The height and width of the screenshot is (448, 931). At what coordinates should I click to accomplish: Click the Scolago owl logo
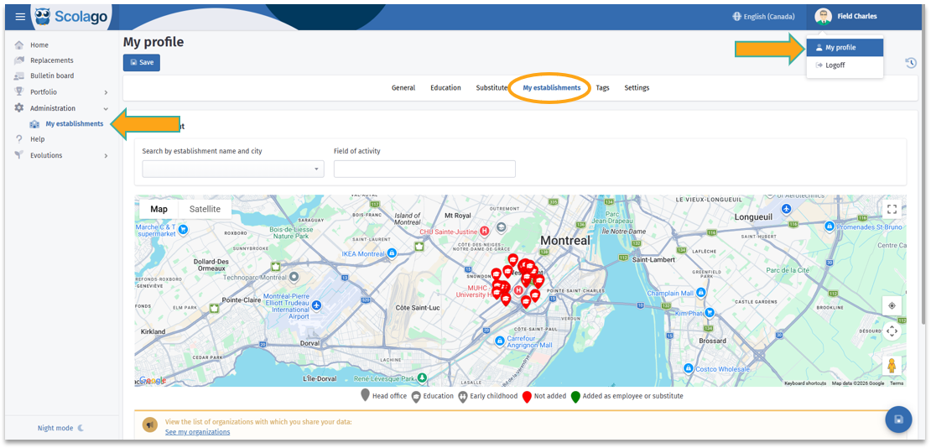(43, 17)
